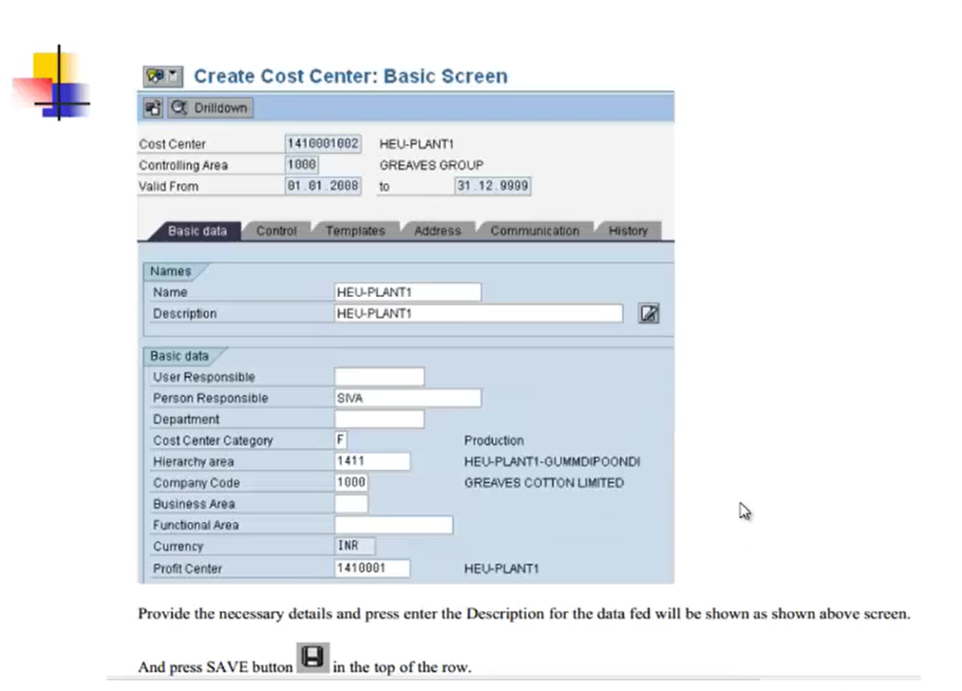Click the "HEU-PLANT1-GUMMDIPOONDI" hierarchy description
This screenshot has height=691, width=962.
552,461
